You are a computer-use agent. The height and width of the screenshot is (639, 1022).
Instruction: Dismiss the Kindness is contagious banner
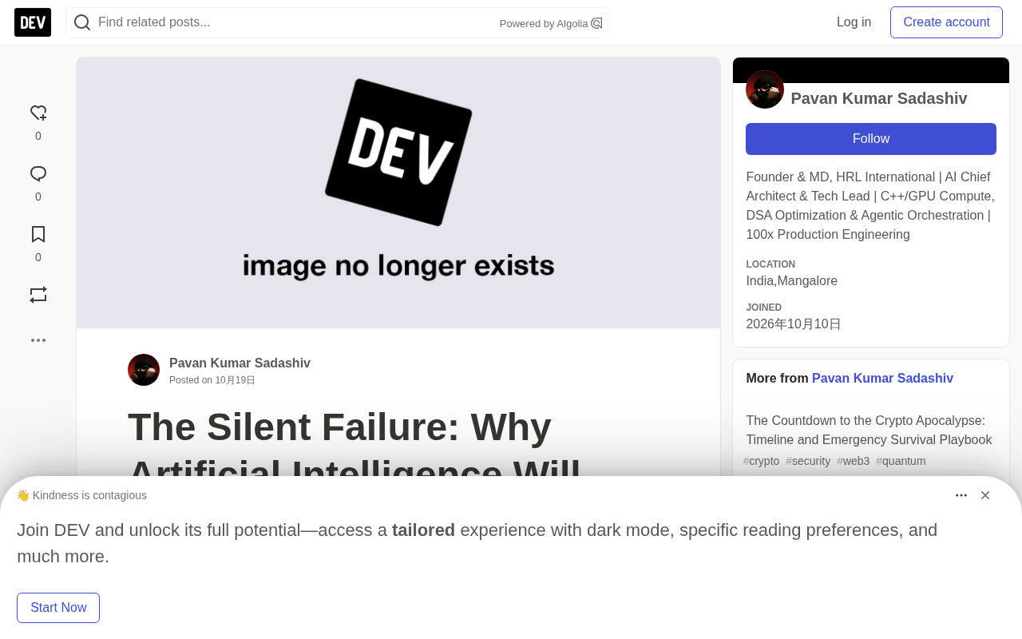[x=985, y=495]
